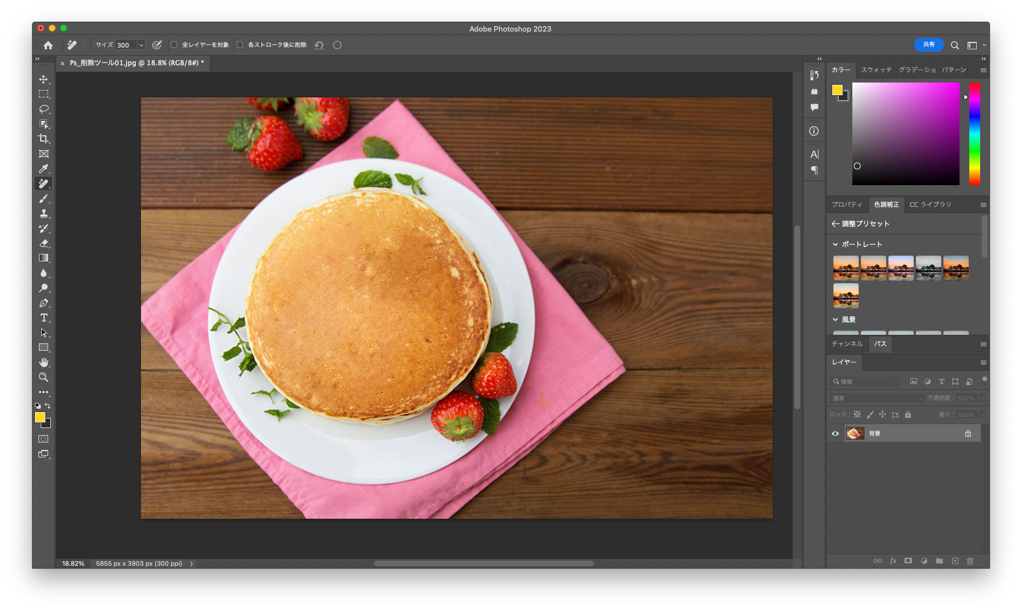Screen dimensions: 1022x611
Task: Click the yellow foreground color swatch in toolbar
Action: pyautogui.click(x=40, y=417)
